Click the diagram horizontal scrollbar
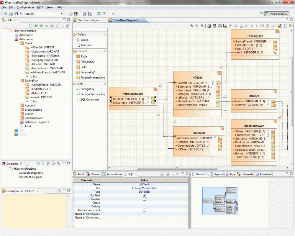This screenshot has width=295, height=236. pos(177,168)
